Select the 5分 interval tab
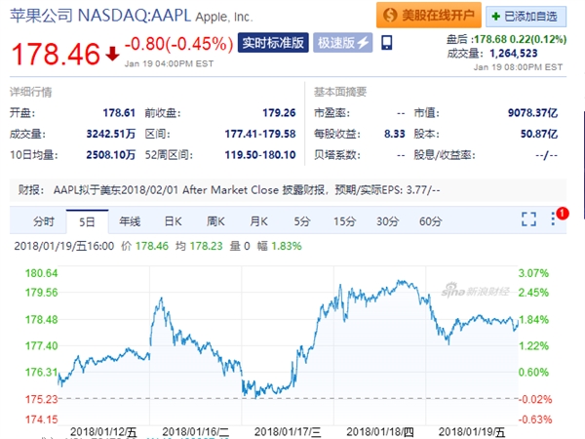Viewport: 585px width, 439px height. point(302,221)
